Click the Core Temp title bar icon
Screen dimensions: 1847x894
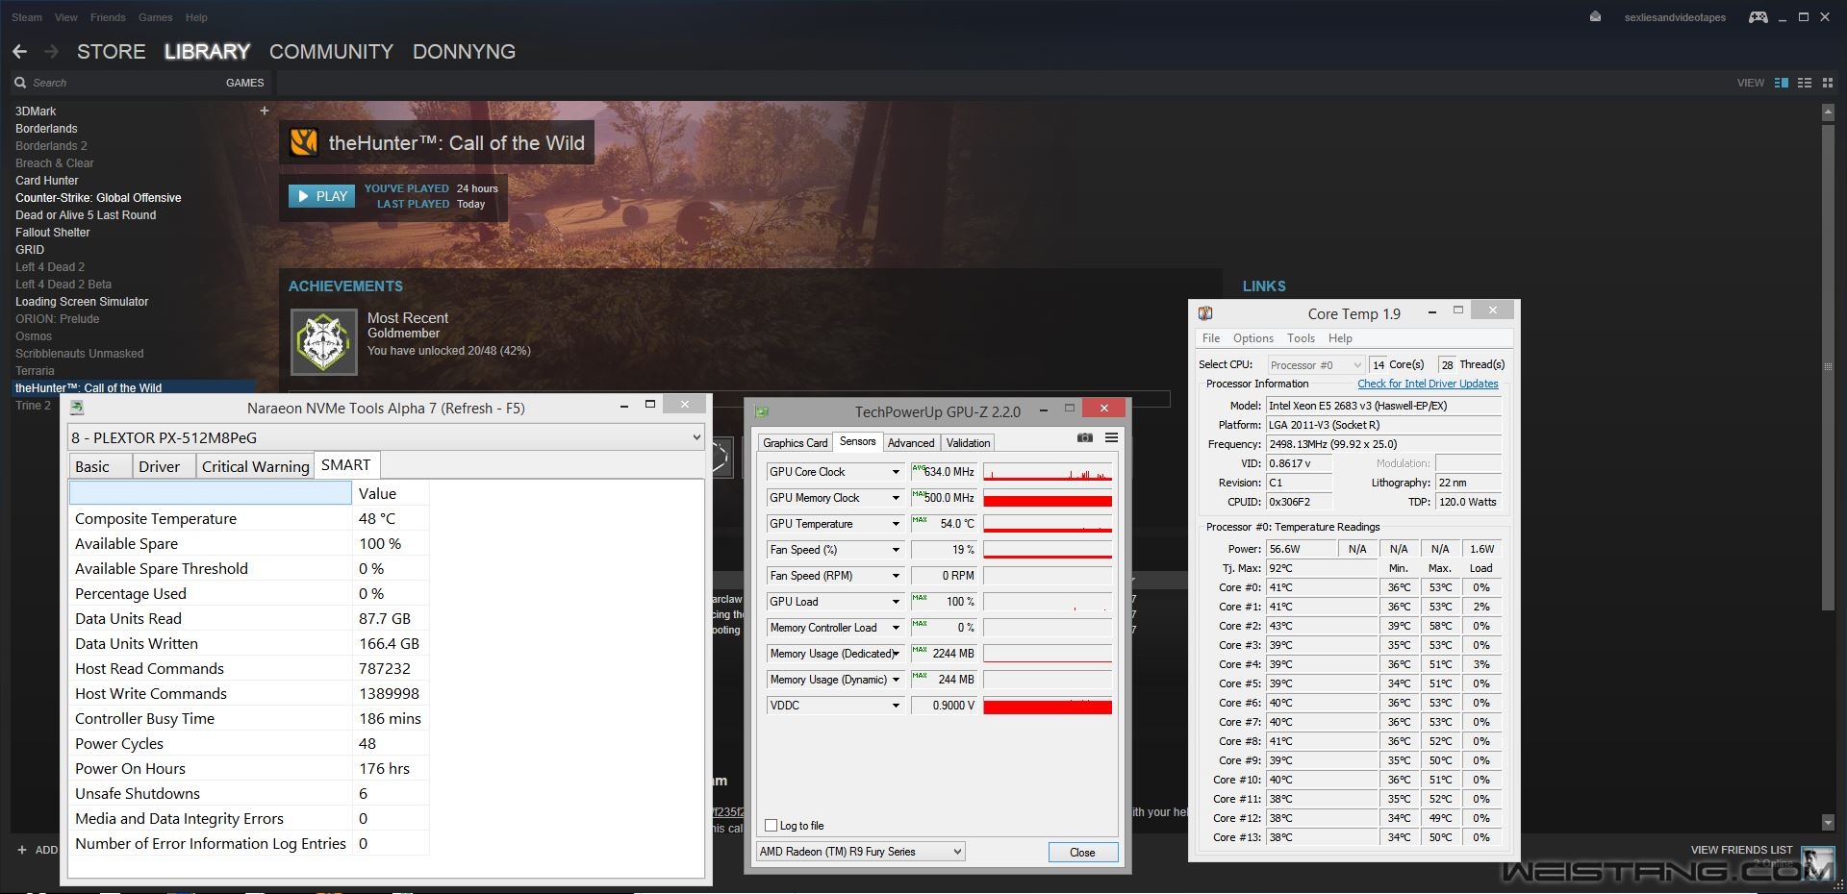1205,313
